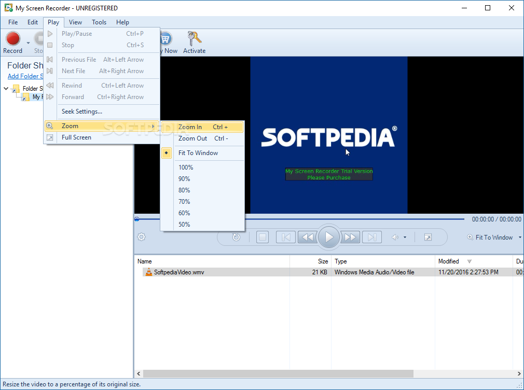Open the Tools menu
Image resolution: width=524 pixels, height=390 pixels.
pyautogui.click(x=99, y=22)
